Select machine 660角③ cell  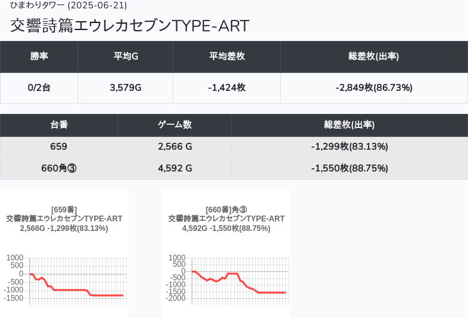(x=59, y=168)
